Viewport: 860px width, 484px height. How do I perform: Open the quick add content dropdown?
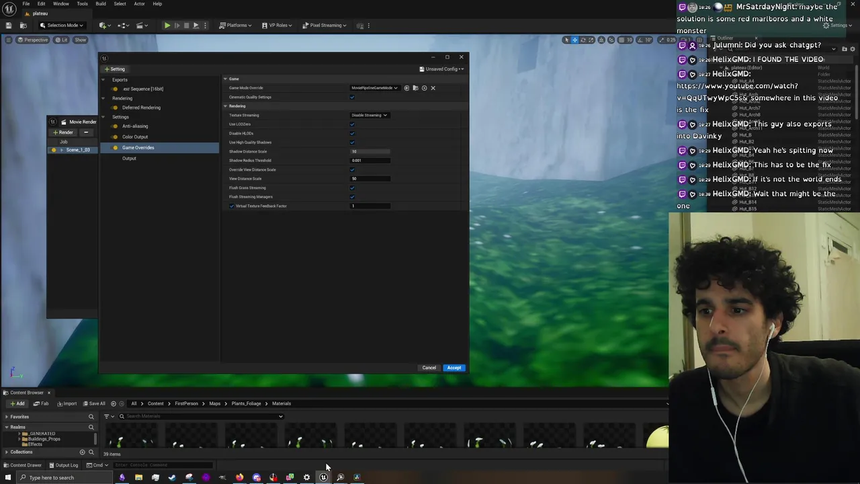105,26
